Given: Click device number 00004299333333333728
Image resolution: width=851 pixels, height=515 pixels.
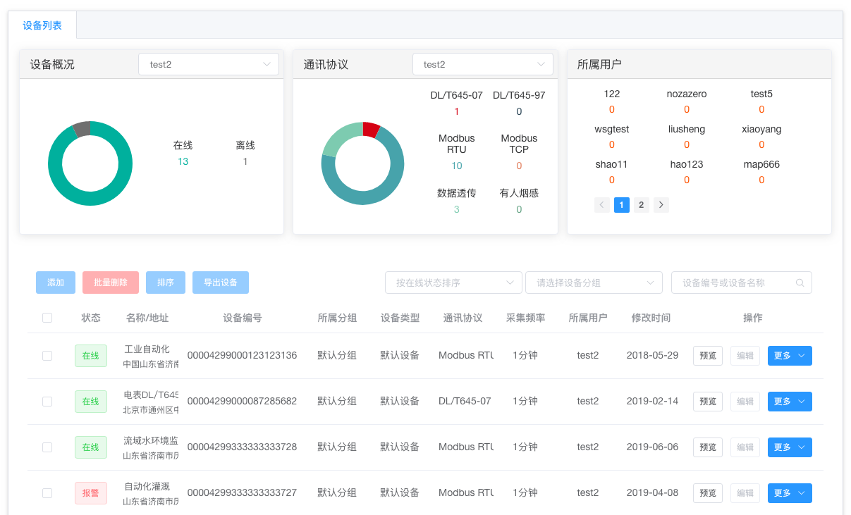Looking at the screenshot, I should pyautogui.click(x=242, y=447).
